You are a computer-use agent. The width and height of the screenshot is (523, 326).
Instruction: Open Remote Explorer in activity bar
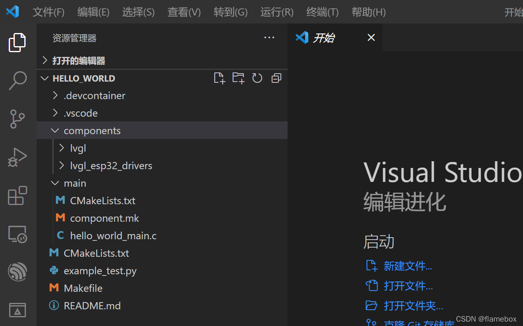click(x=18, y=234)
